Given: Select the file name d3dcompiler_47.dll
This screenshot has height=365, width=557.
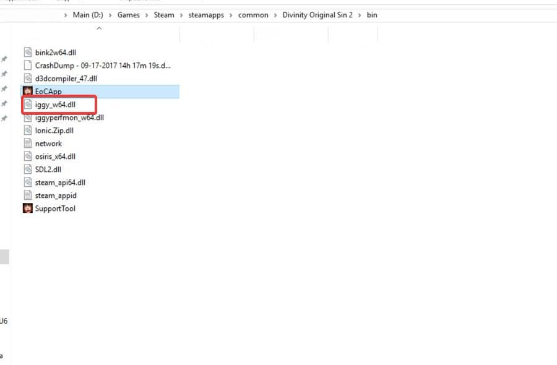Looking at the screenshot, I should tap(66, 79).
